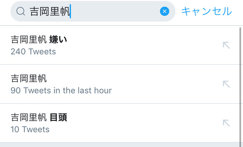The image size is (243, 147).
Task: Click the bold 嫌い keyword
Action: pyautogui.click(x=58, y=39)
